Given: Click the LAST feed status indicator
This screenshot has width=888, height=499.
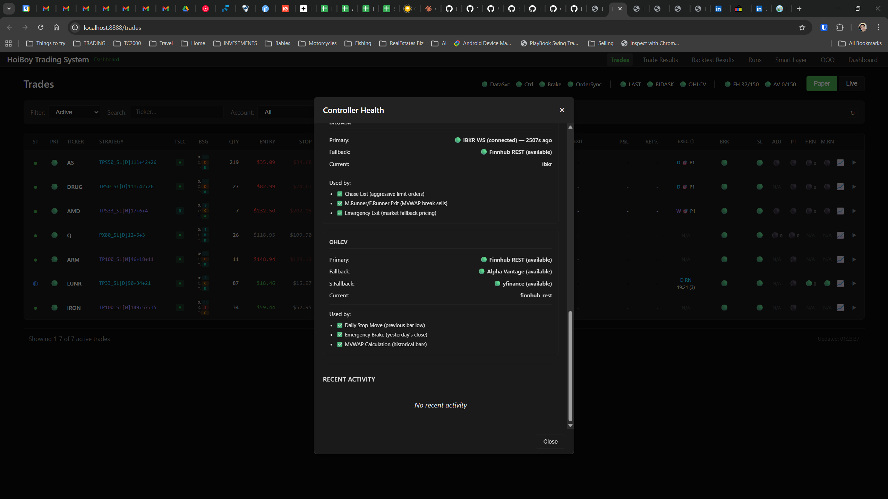Looking at the screenshot, I should [x=631, y=84].
